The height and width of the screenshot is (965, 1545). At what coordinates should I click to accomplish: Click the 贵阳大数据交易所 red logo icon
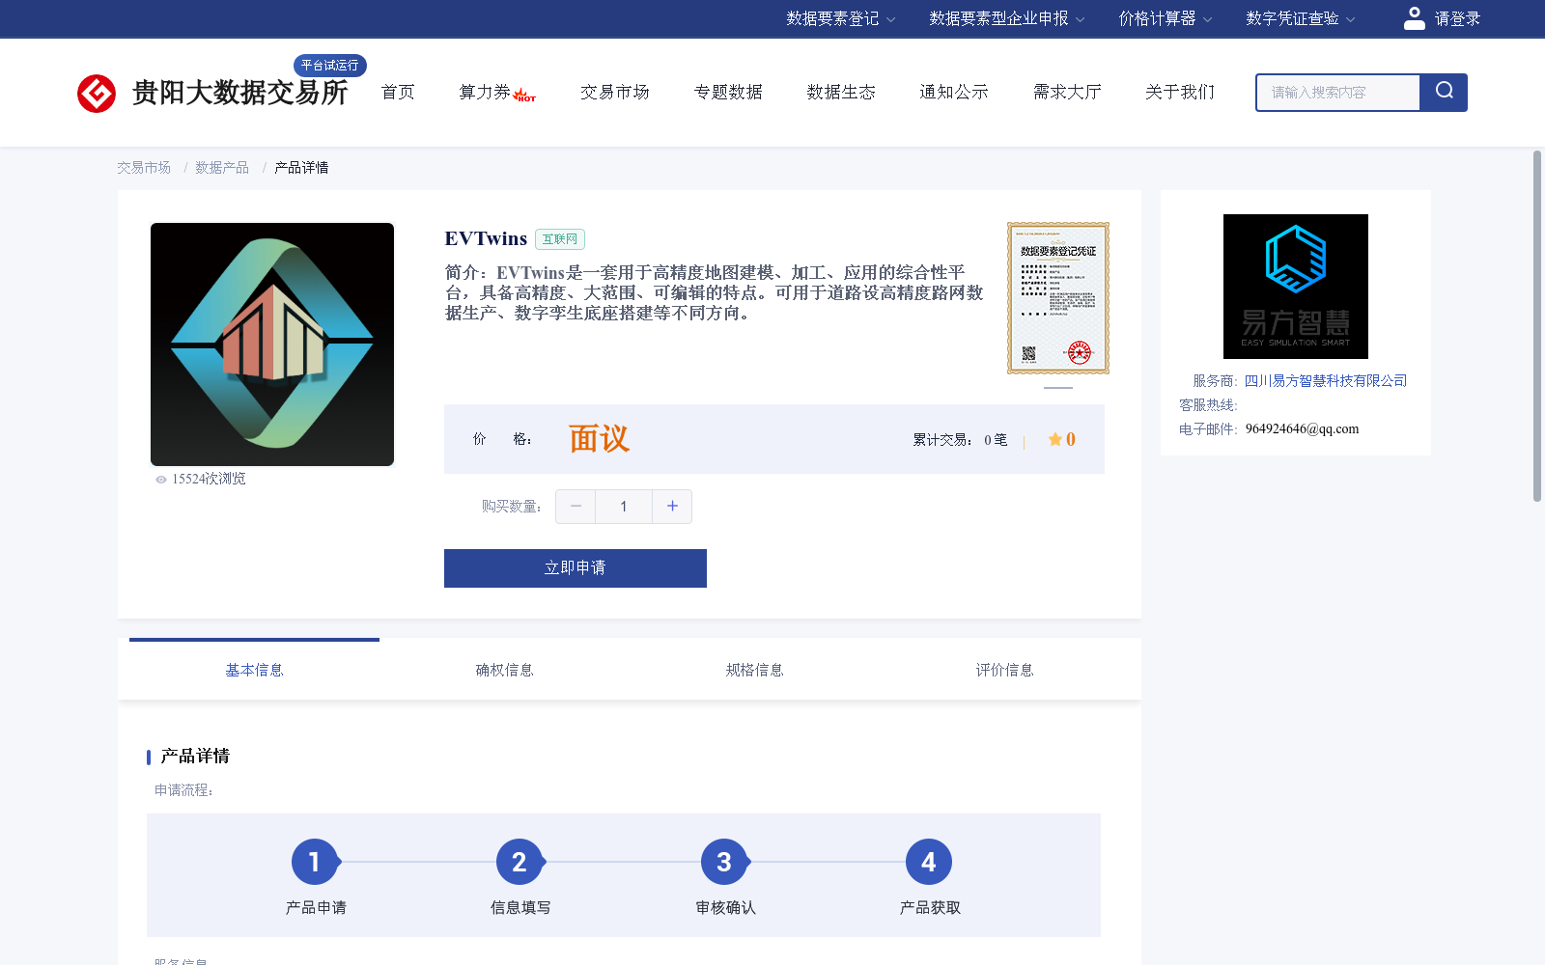[x=97, y=94]
